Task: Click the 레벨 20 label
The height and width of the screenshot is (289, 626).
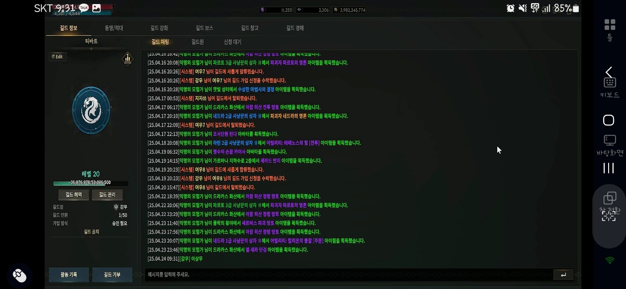Action: click(x=91, y=174)
